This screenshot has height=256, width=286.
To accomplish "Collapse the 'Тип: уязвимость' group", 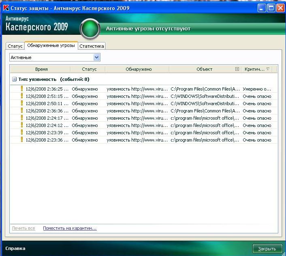I will (x=14, y=79).
